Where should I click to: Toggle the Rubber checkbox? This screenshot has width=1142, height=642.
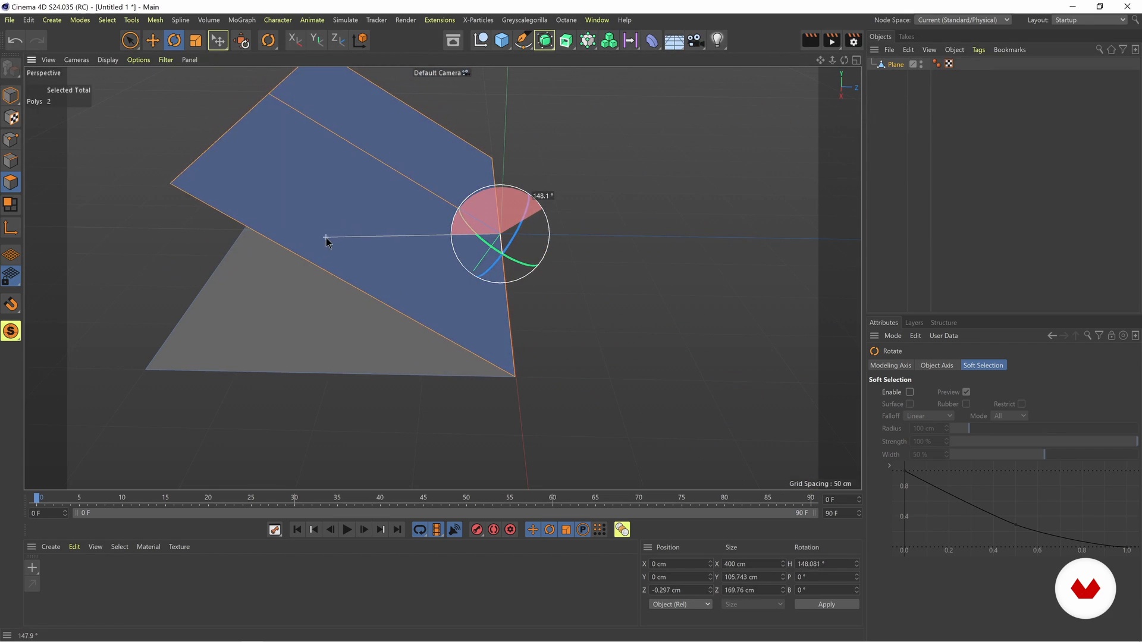967,404
